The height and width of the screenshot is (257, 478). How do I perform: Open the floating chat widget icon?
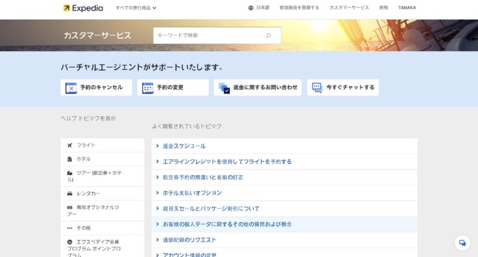click(462, 243)
